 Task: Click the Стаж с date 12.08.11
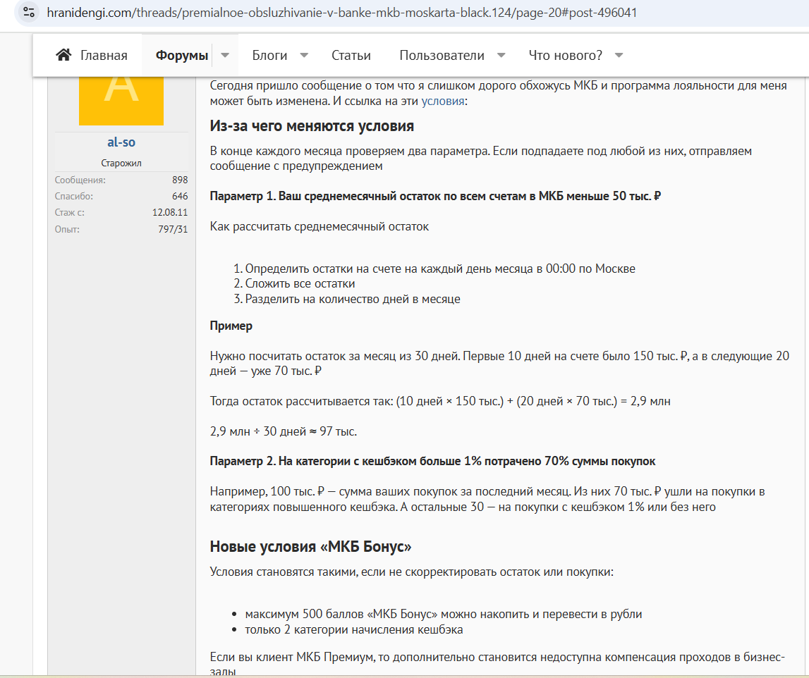point(170,212)
